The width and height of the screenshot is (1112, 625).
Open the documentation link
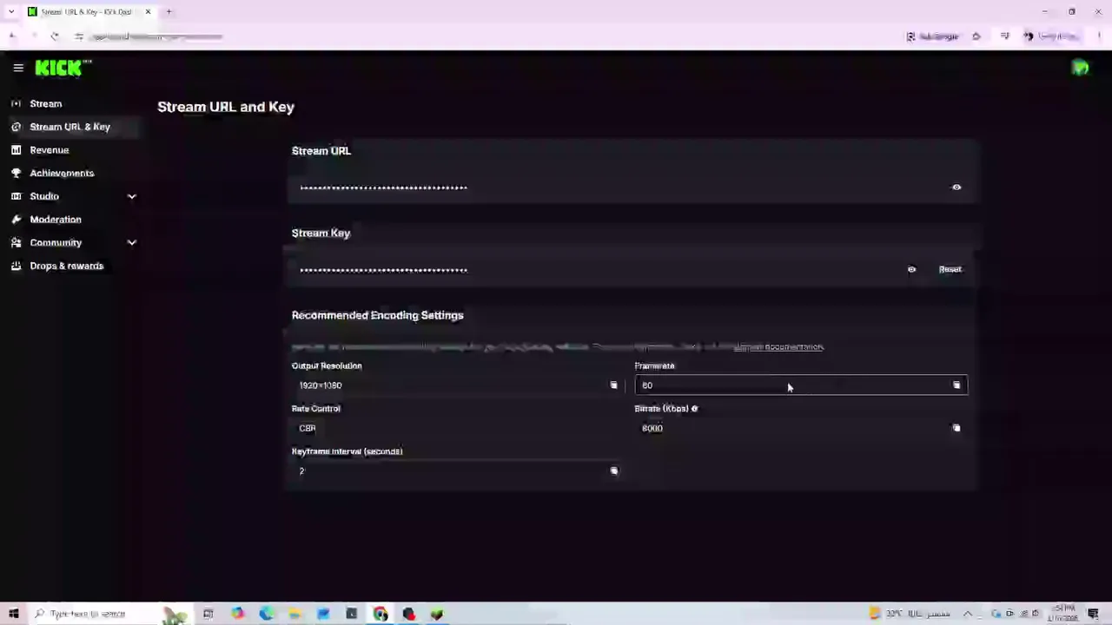[778, 347]
